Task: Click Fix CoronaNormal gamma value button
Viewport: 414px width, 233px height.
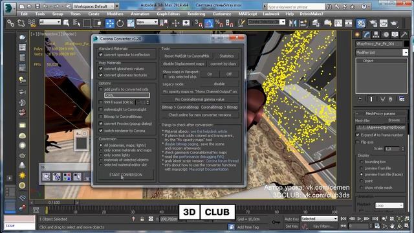Action: (200, 99)
